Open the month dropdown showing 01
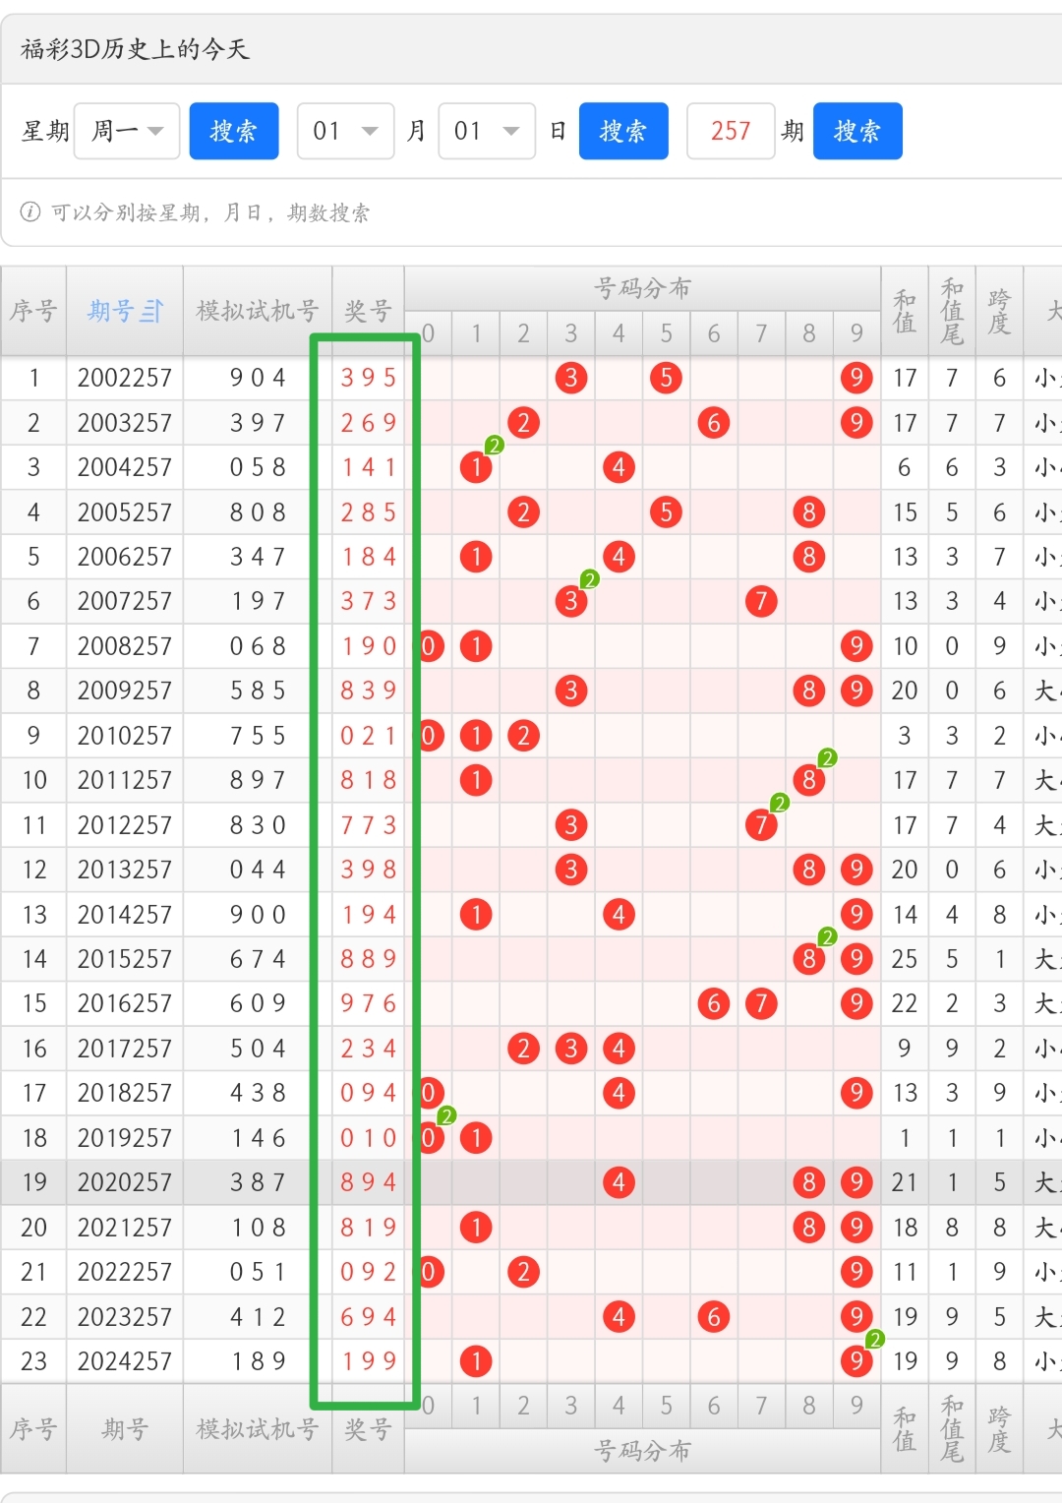This screenshot has width=1062, height=1503. pos(346,131)
